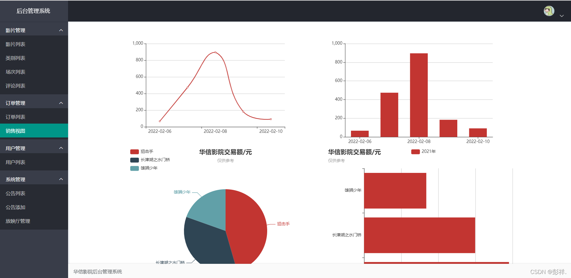Click the 仅供参考 subtitle under pie title
This screenshot has width=571, height=278.
point(226,161)
